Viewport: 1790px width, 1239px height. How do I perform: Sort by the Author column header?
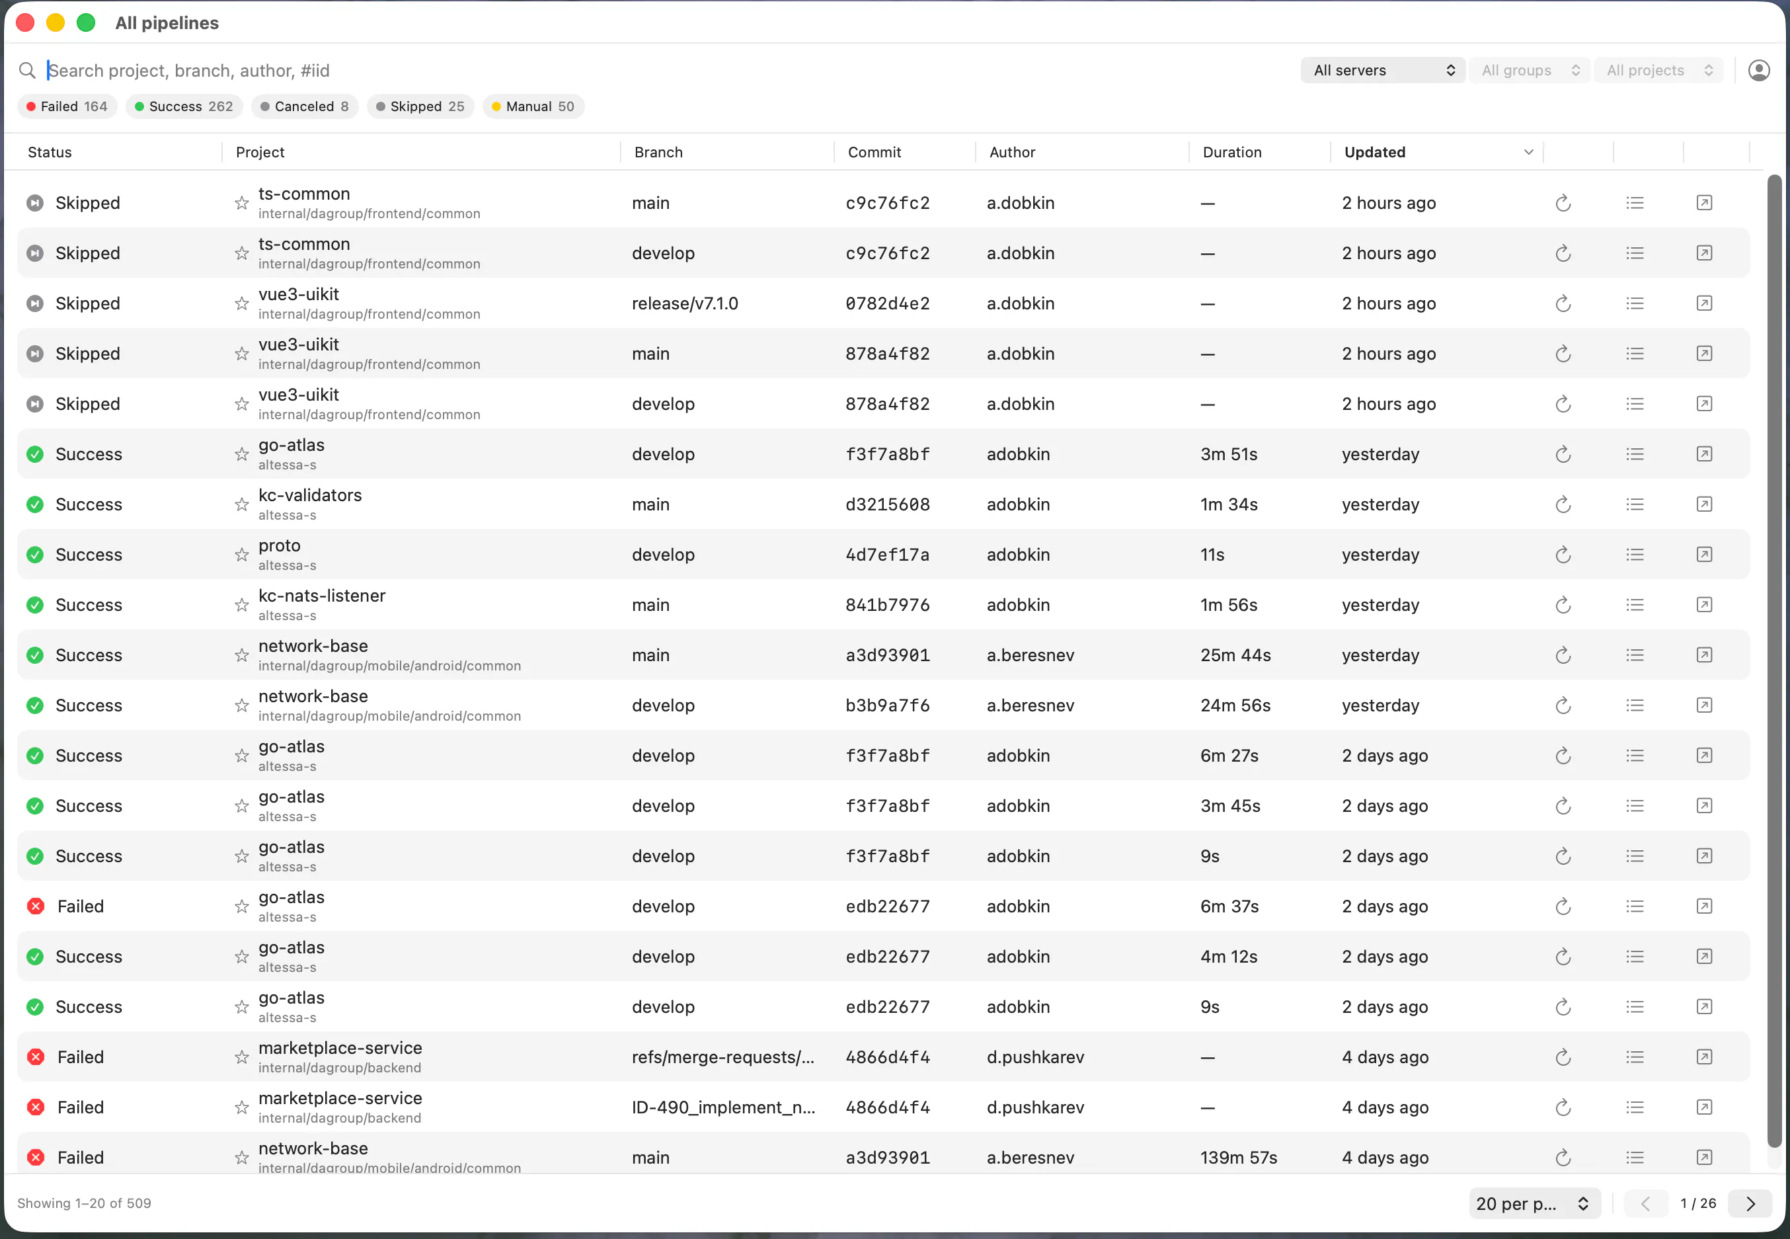click(x=1012, y=153)
